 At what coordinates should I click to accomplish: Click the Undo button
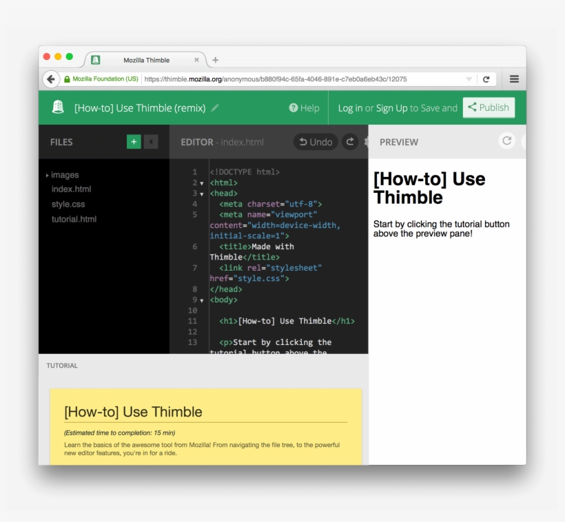[x=316, y=142]
